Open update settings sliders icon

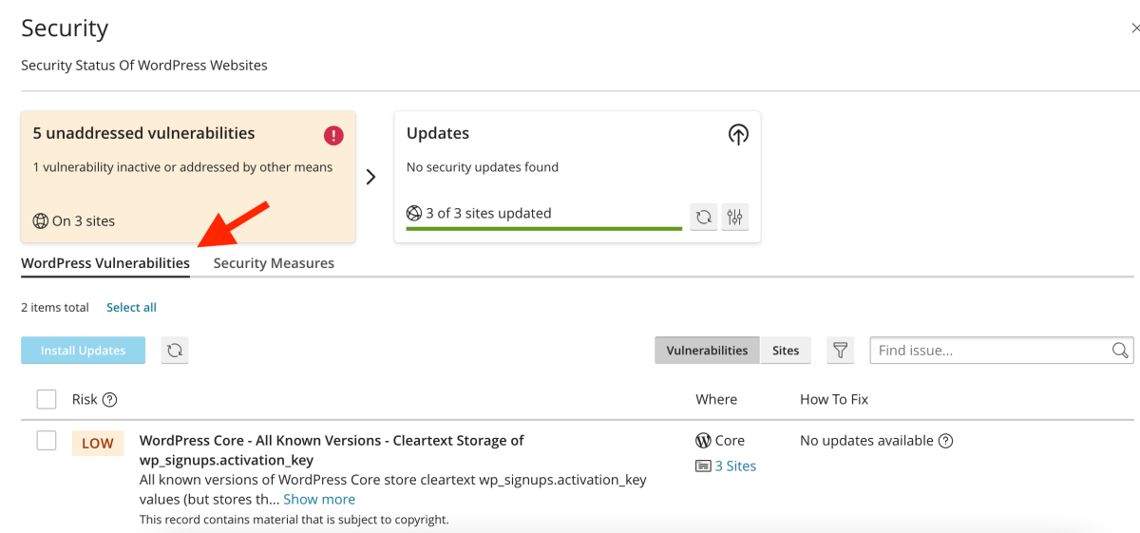coord(734,217)
